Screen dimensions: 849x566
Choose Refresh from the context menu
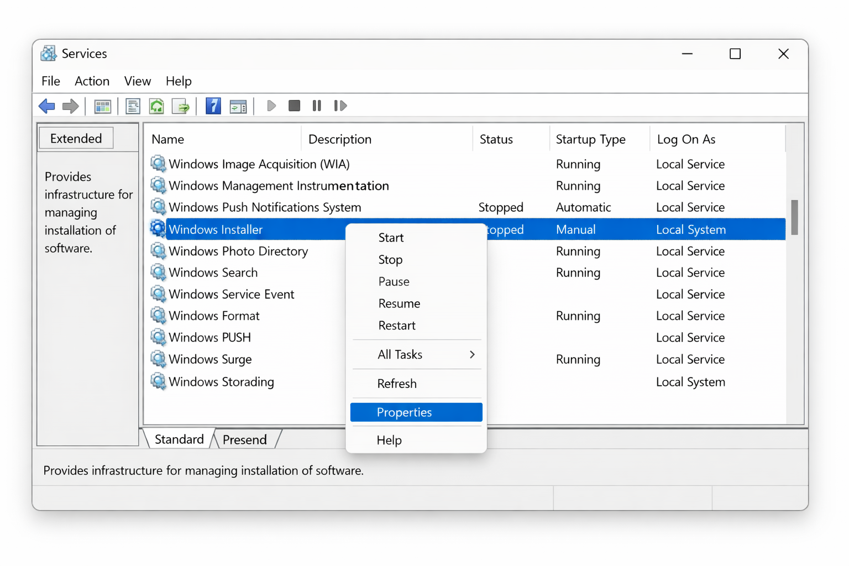tap(416, 384)
